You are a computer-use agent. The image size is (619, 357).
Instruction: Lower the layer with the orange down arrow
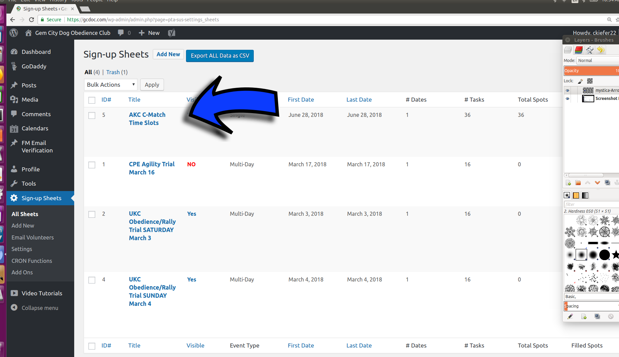(x=597, y=183)
